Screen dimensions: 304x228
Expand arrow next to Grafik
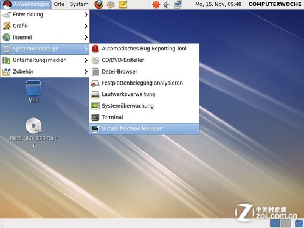coord(86,26)
